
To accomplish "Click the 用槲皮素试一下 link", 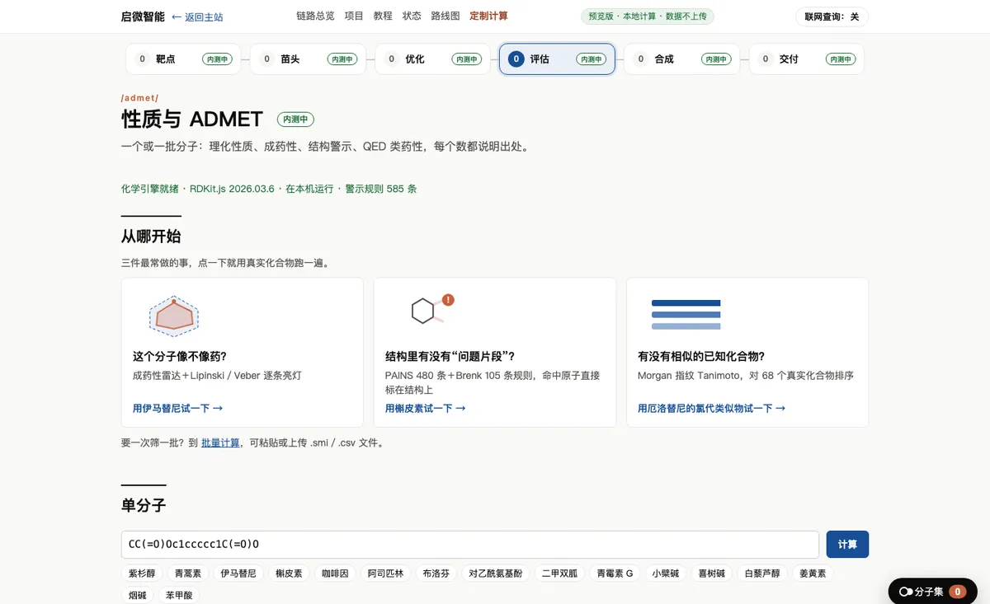I will [425, 408].
